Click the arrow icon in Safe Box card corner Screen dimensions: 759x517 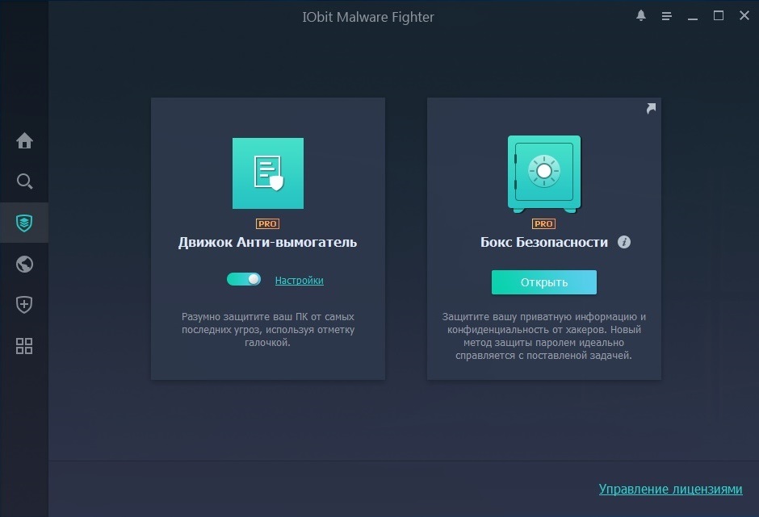651,109
